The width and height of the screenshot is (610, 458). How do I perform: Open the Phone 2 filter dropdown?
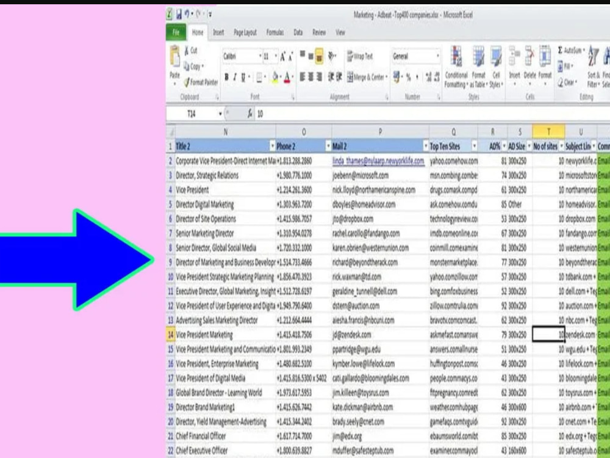click(x=328, y=147)
